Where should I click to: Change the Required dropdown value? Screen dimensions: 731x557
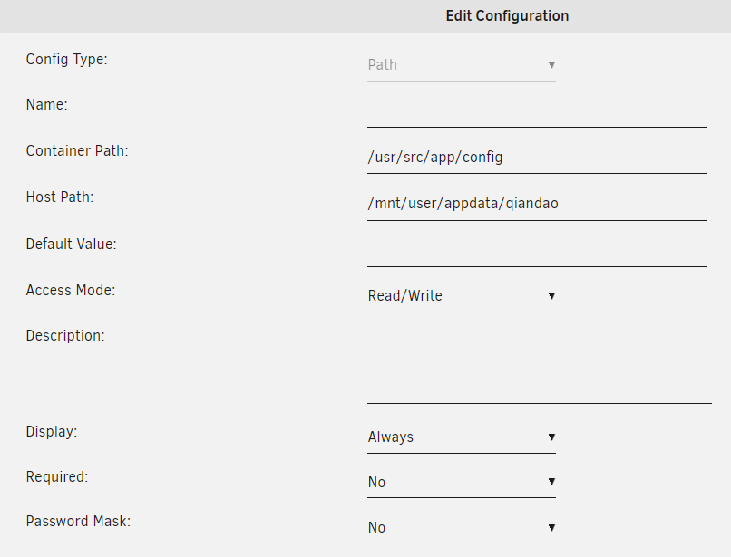click(461, 483)
